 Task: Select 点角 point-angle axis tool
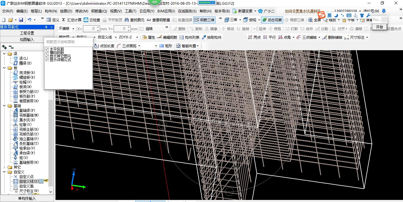point(285,37)
